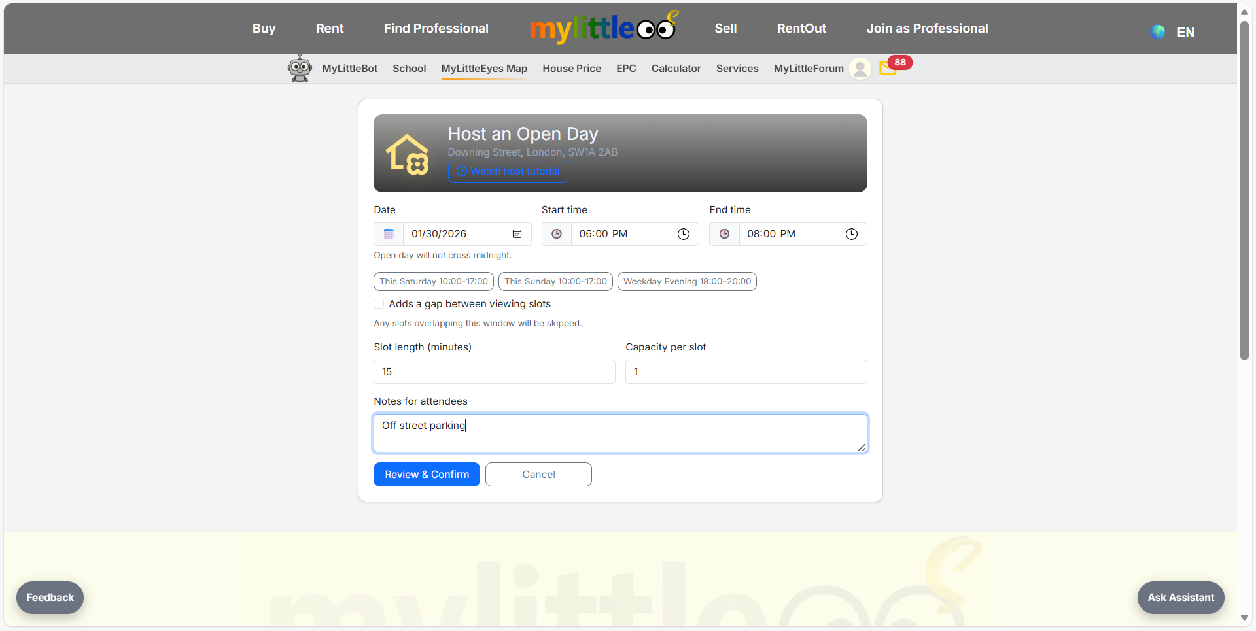
Task: Open the Find Professional menu
Action: pos(436,29)
